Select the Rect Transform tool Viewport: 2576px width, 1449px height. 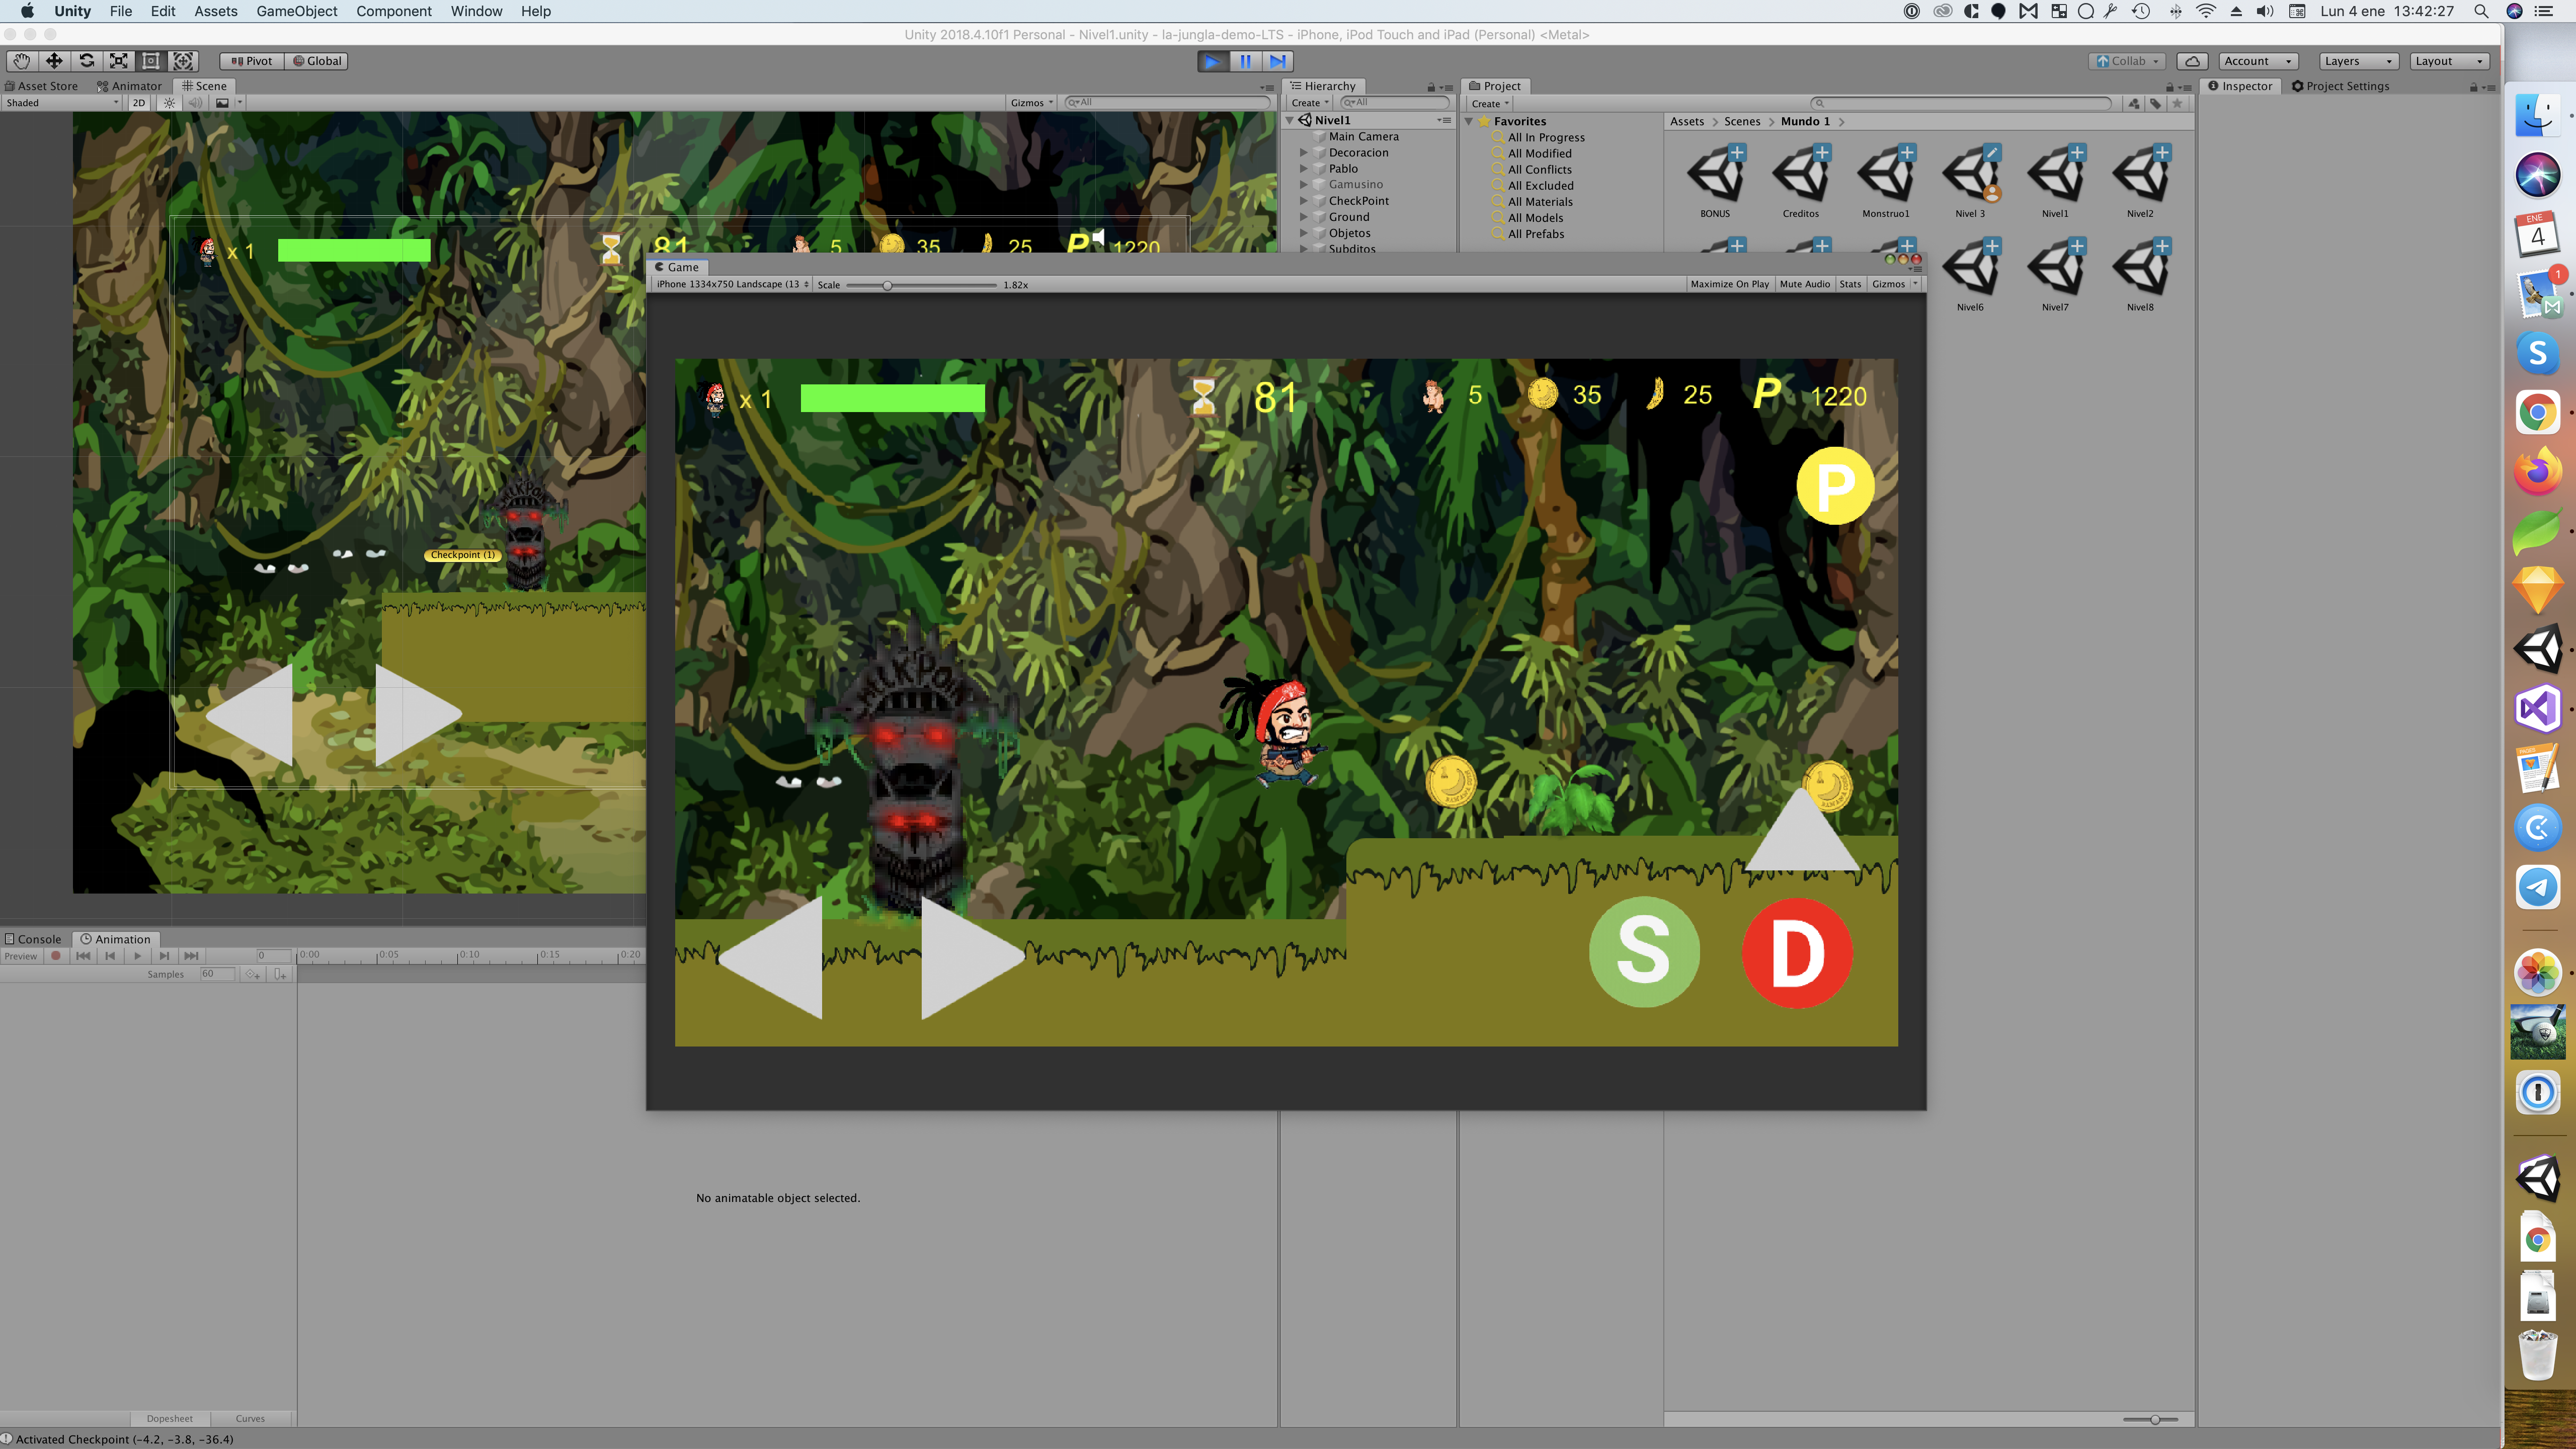(x=151, y=61)
